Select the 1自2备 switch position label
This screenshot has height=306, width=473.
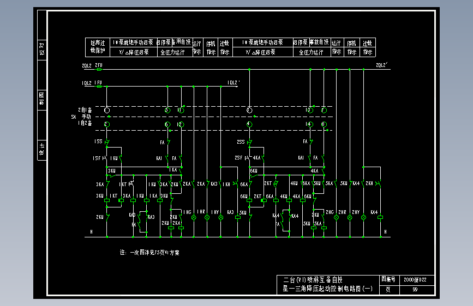[x=85, y=123]
